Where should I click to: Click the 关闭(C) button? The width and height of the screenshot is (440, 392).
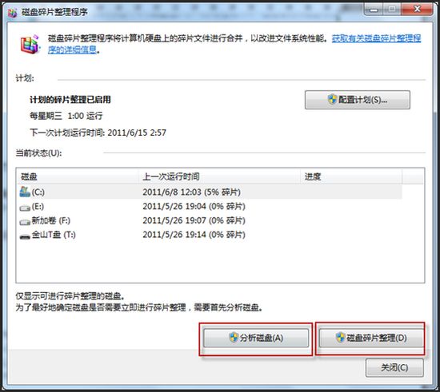point(394,367)
